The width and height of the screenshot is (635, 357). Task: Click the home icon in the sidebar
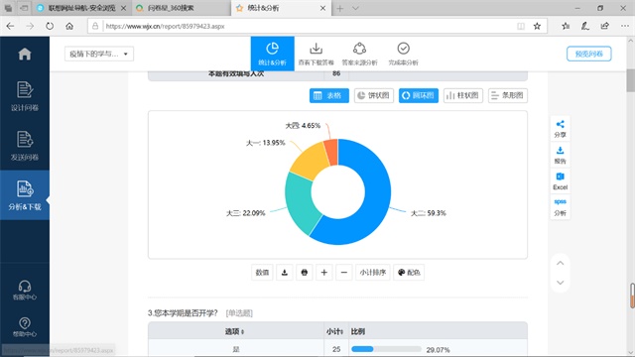coord(25,54)
